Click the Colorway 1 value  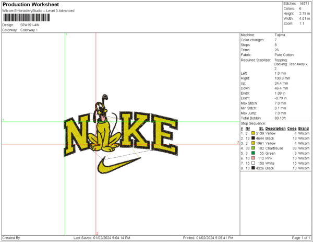[x=29, y=30]
